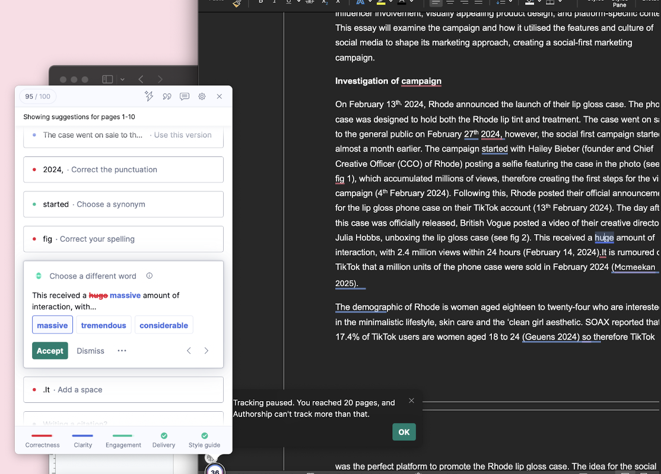This screenshot has height=474, width=661.
Task: Open Grammarly generative AI lightning icon
Action: tap(149, 97)
